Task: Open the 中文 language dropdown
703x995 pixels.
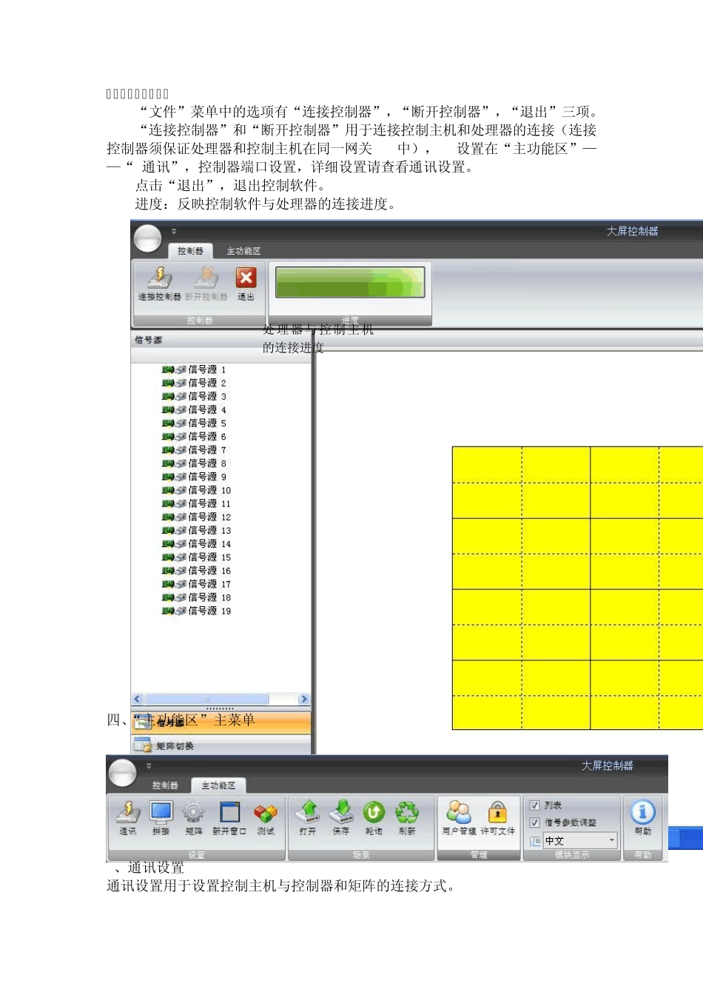Action: [580, 840]
